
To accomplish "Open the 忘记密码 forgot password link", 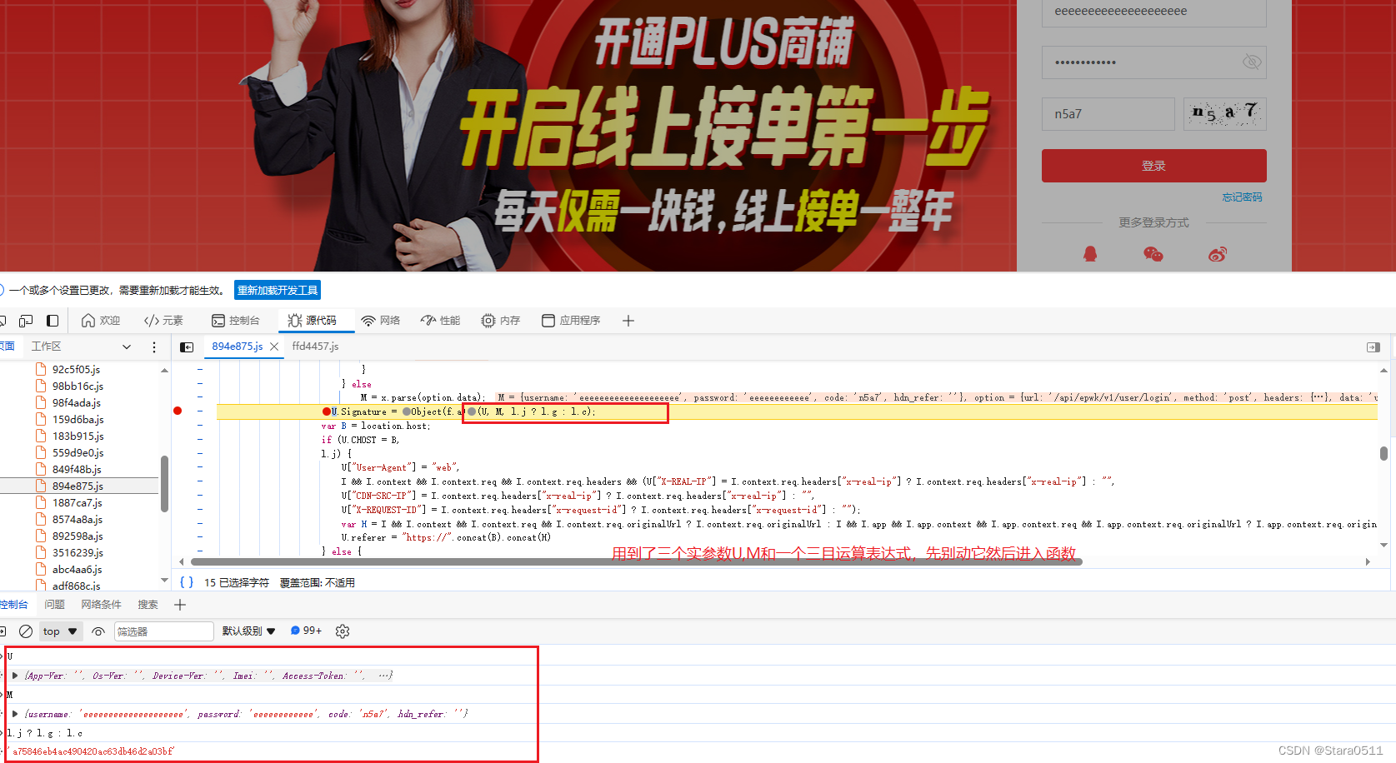I will (x=1242, y=197).
